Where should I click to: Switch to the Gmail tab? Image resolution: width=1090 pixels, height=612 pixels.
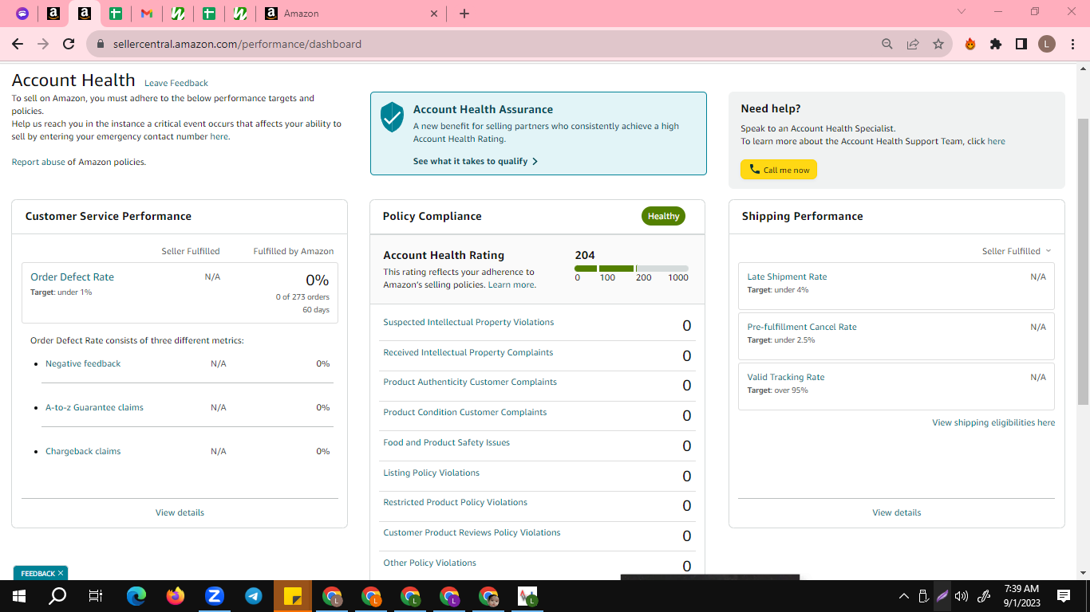[146, 14]
